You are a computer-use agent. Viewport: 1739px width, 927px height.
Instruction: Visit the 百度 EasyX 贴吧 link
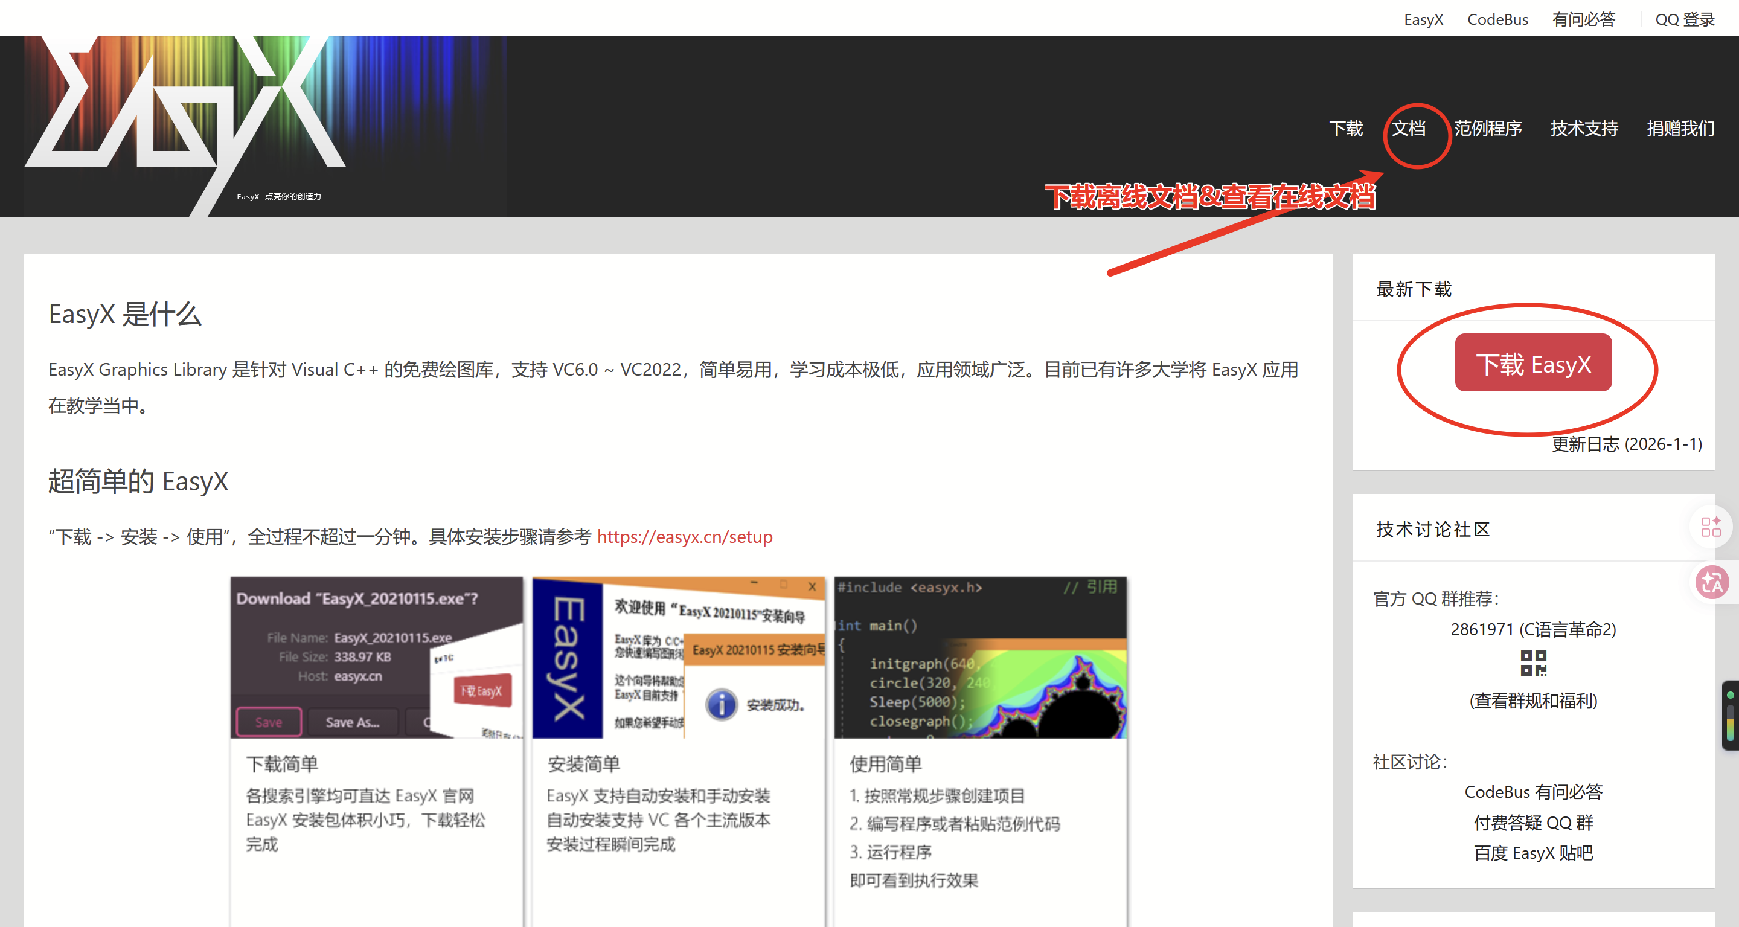point(1533,853)
